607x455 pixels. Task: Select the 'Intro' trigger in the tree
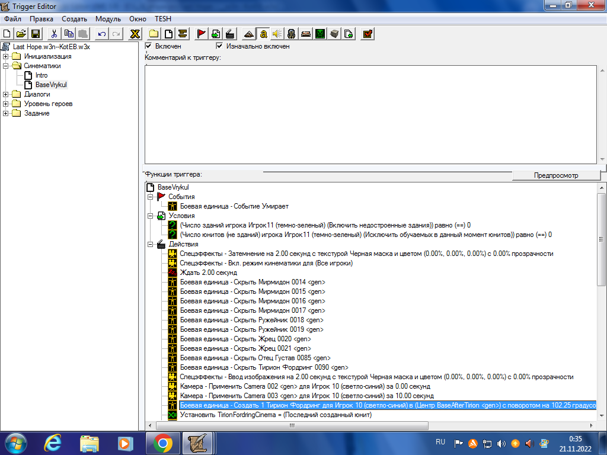pyautogui.click(x=41, y=75)
